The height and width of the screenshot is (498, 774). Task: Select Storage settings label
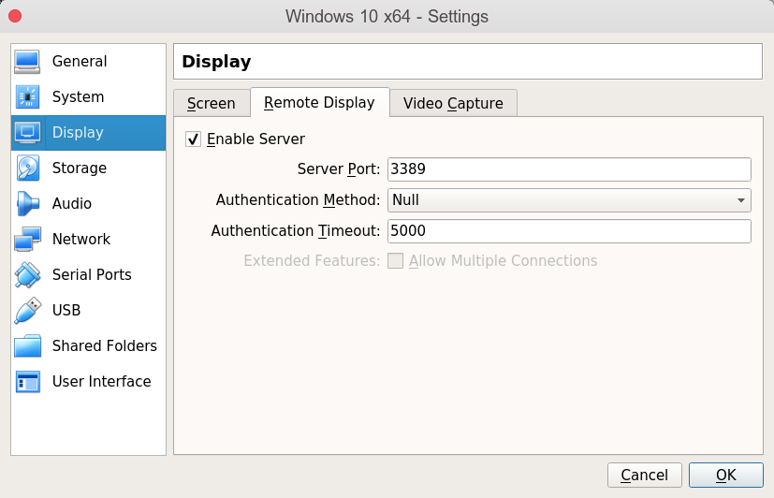[x=80, y=168]
